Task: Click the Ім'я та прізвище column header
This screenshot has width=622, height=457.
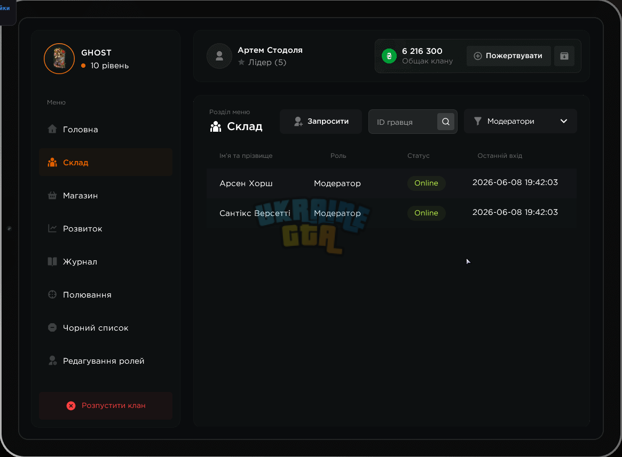Action: tap(246, 156)
